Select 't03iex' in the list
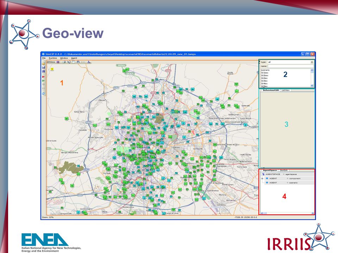338x253 pixels. coord(264,81)
